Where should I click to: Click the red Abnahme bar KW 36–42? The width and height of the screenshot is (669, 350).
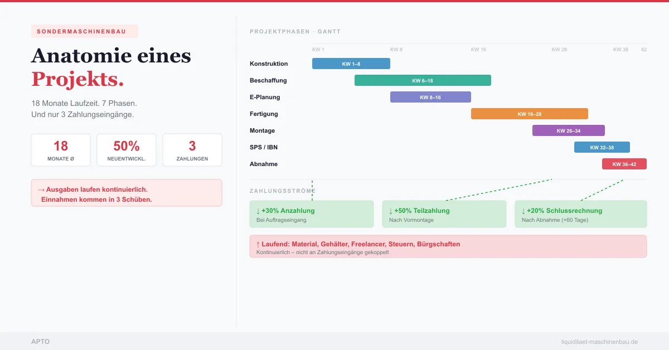[x=624, y=164]
